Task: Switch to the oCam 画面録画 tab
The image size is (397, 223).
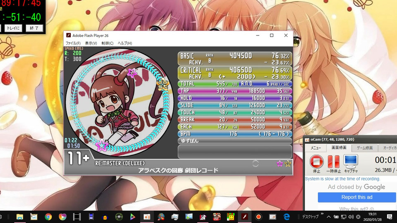Action: pyautogui.click(x=339, y=148)
